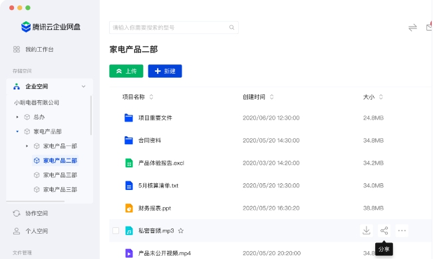Viewport: 433px width, 259px height.
Task: Open 5月核算清单.txt file name
Action: (x=158, y=186)
